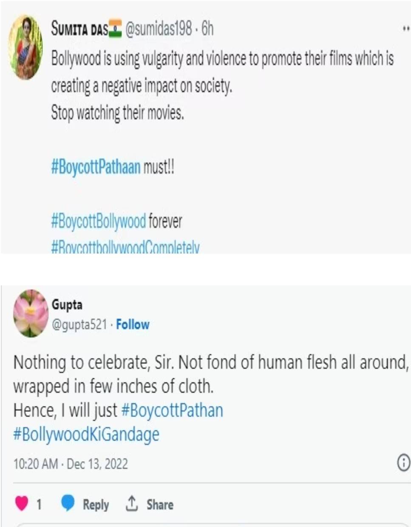The width and height of the screenshot is (411, 527).
Task: Open the #BoycottPathaan hashtag
Action: point(96,167)
